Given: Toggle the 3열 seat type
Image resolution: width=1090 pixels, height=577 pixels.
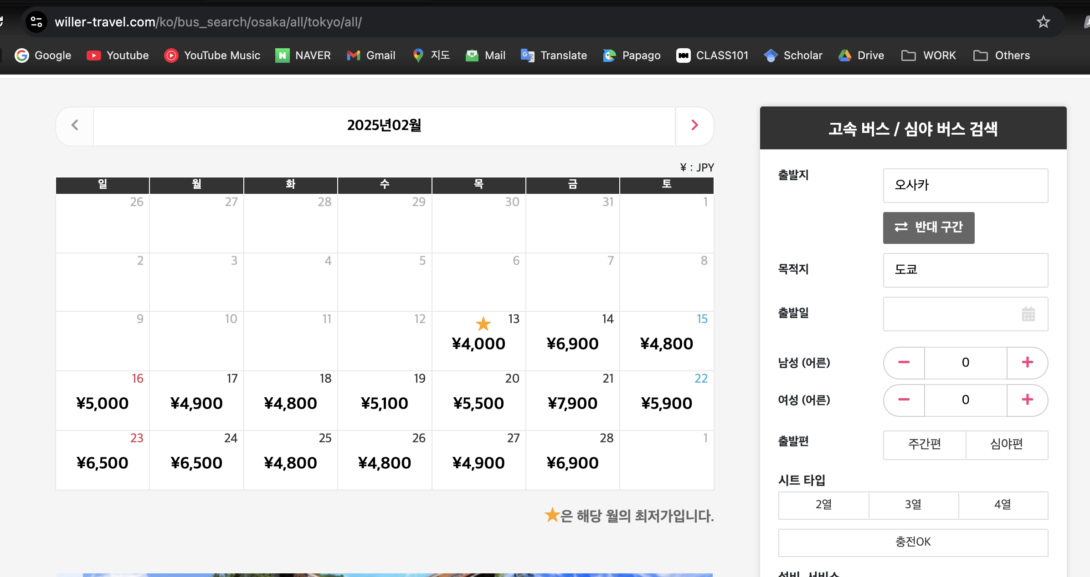Looking at the screenshot, I should (913, 505).
